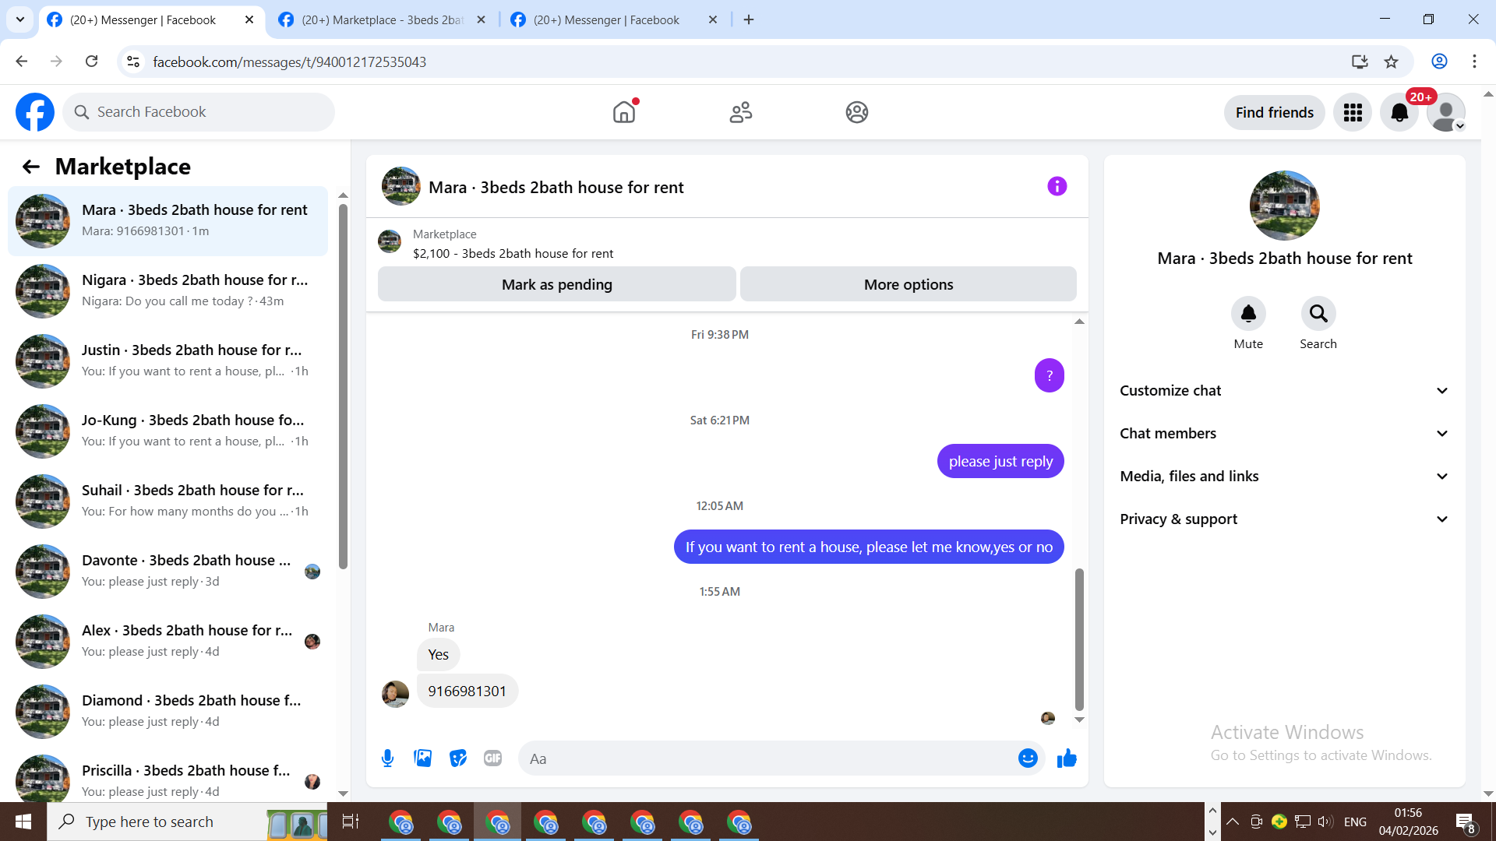Expand Chat members section
Screen dimensions: 1496x841
coord(1284,434)
